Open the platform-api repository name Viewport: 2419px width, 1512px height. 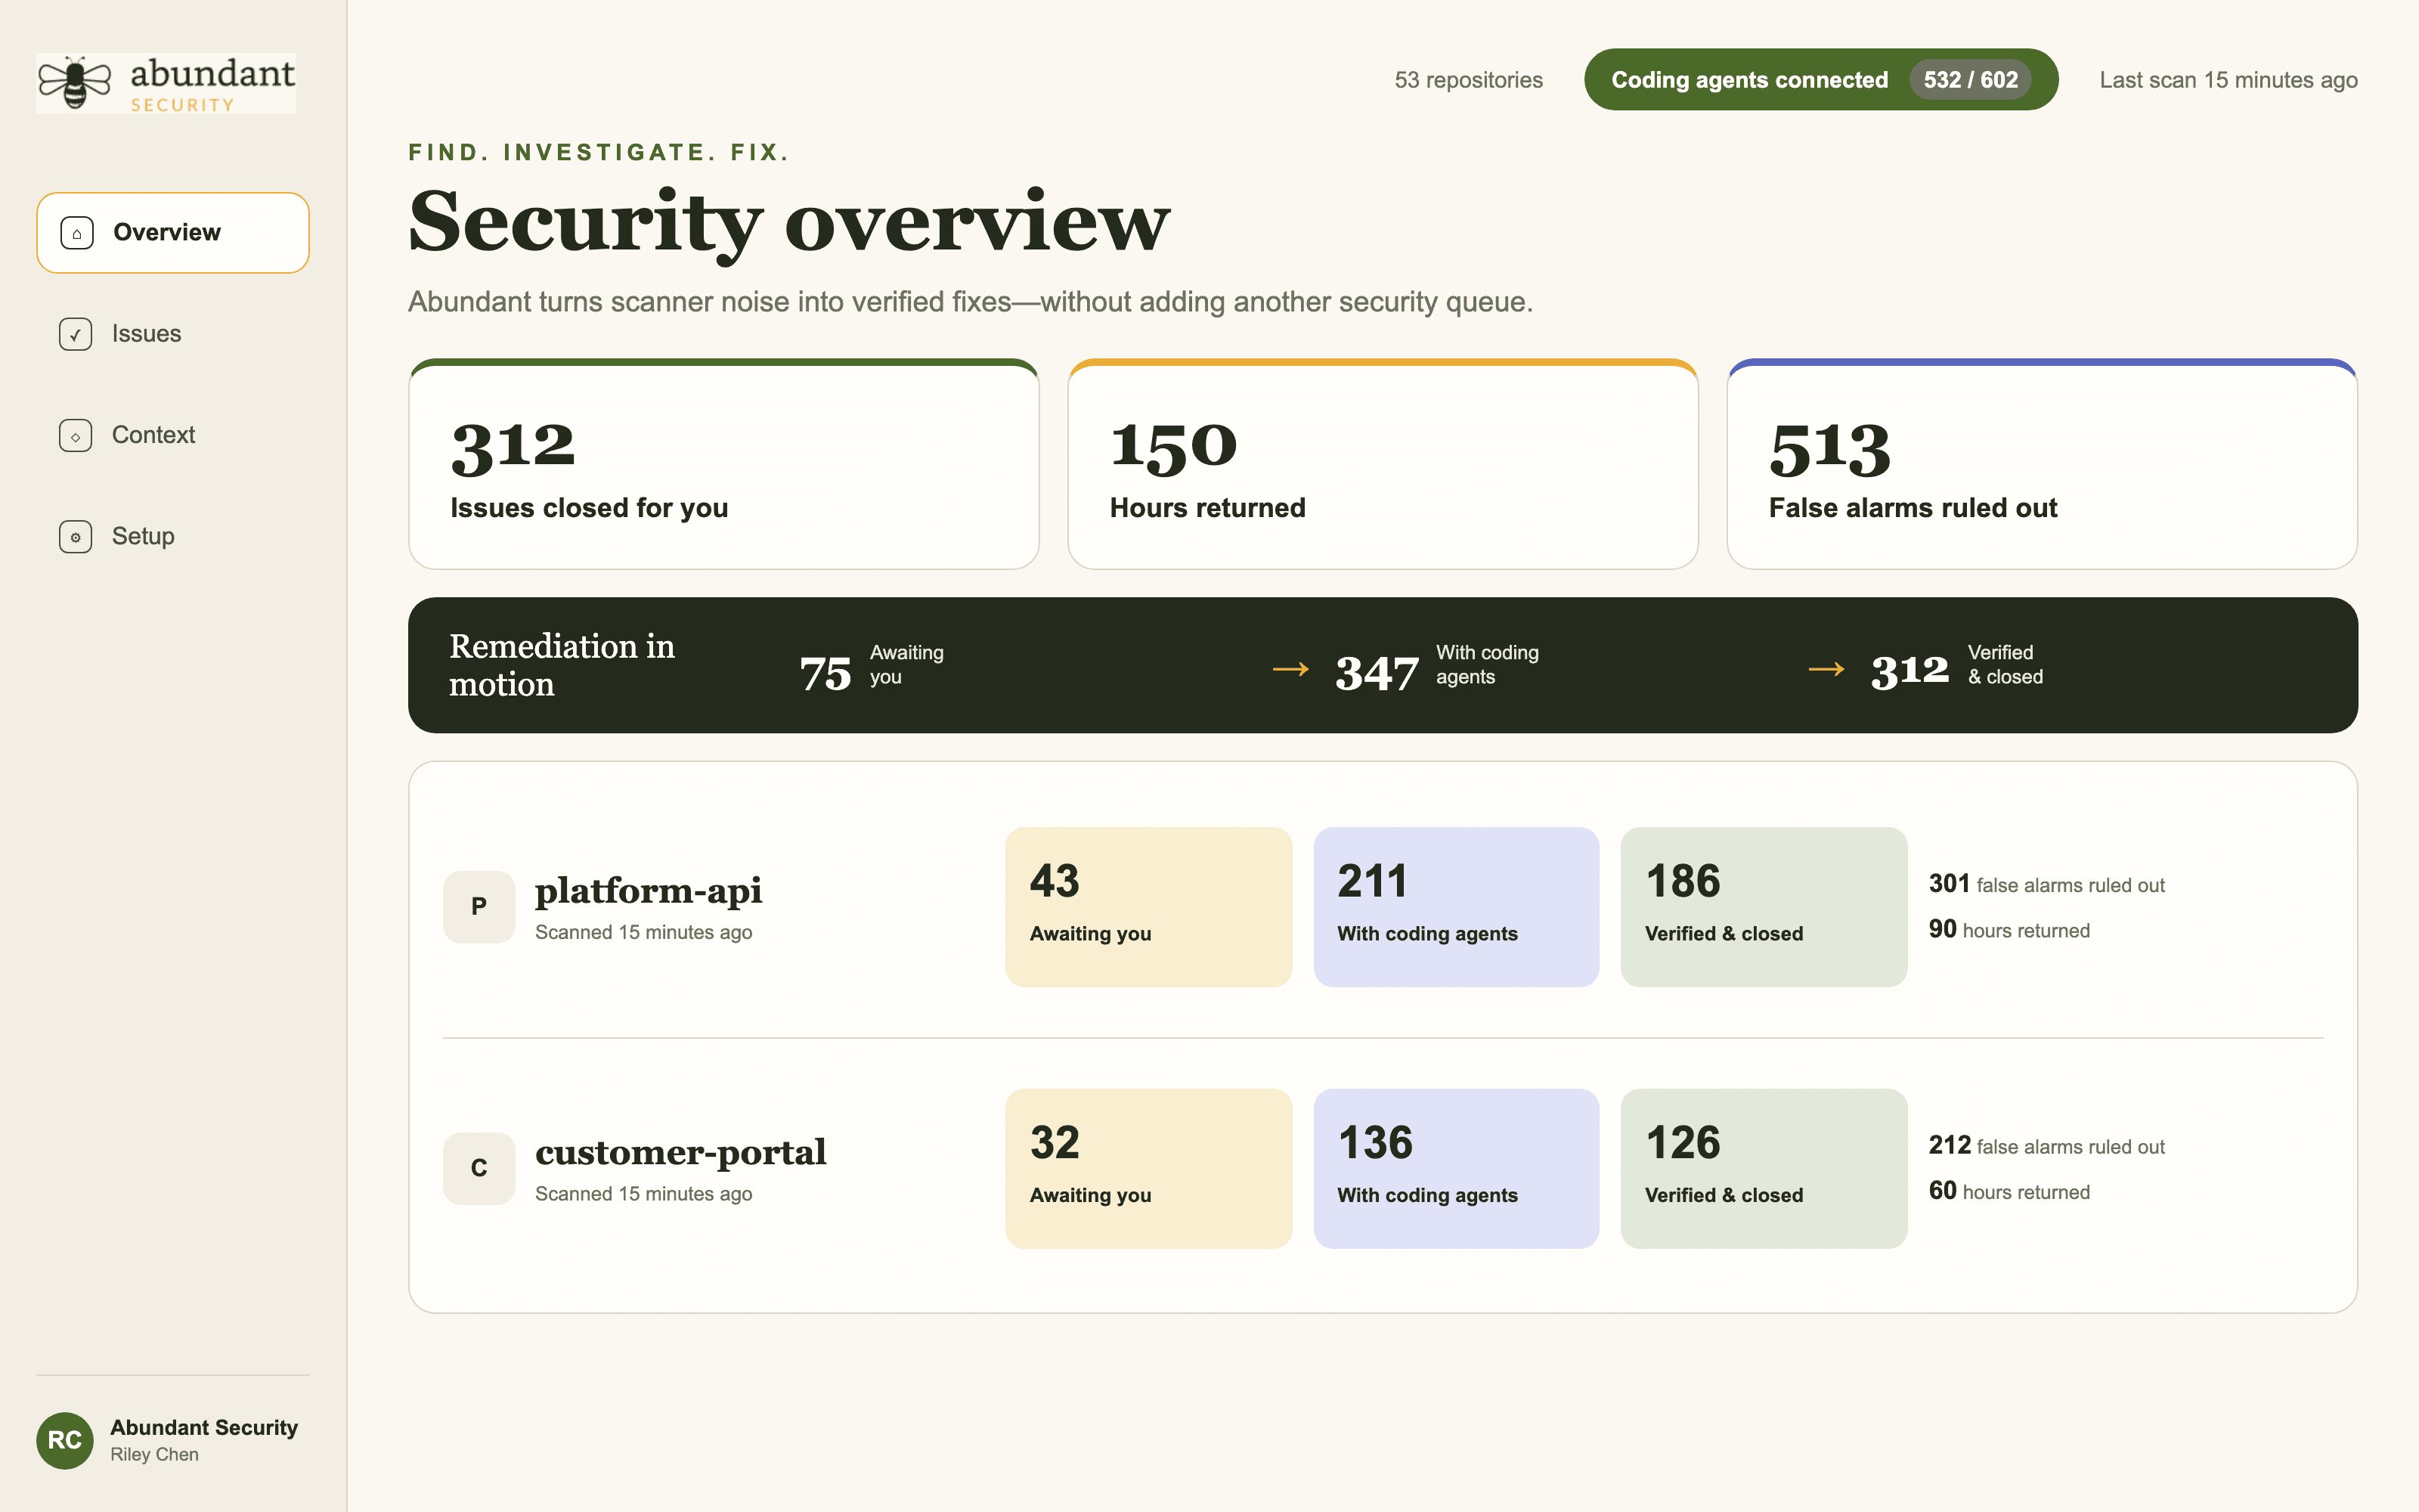(648, 890)
